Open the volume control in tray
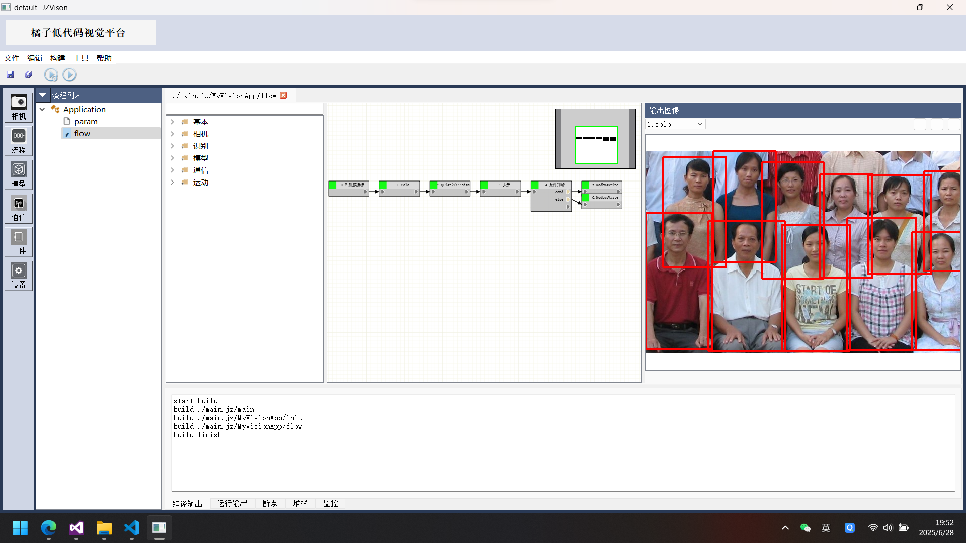Viewport: 966px width, 543px height. pyautogui.click(x=888, y=528)
